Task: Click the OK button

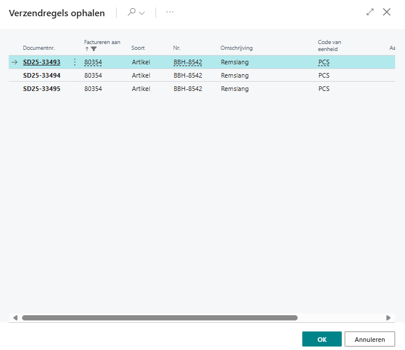Action: click(321, 339)
